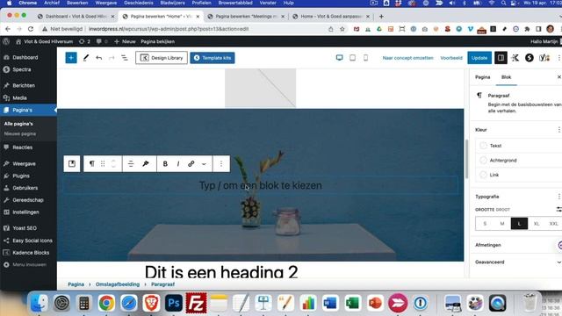Select the Dit is een heading 2 block
The width and height of the screenshot is (562, 316).
coord(221,272)
